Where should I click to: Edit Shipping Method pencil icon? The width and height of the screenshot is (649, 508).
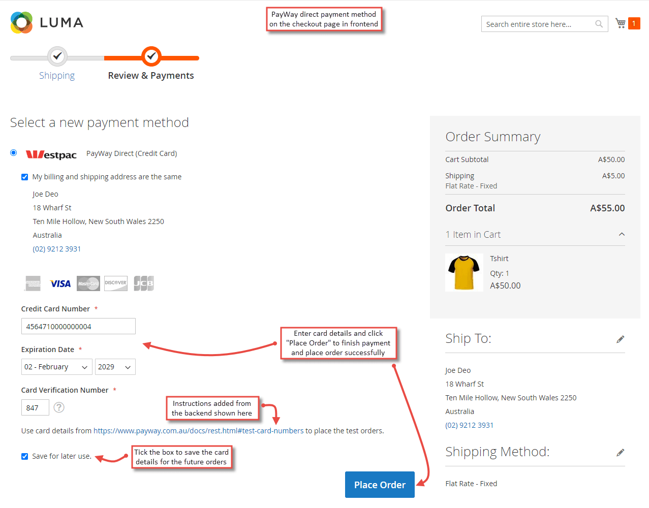(620, 453)
